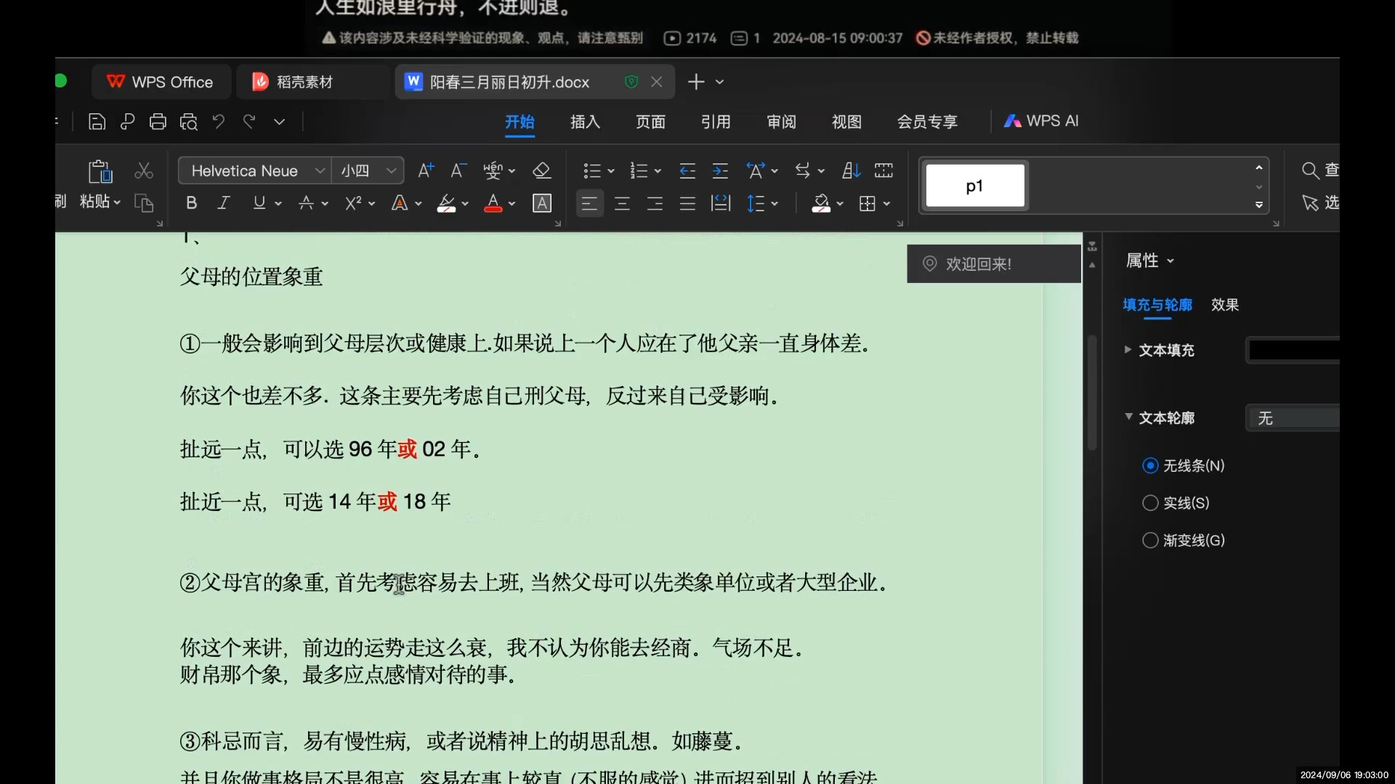Open bullet list dropdown arrow
Screen dimensions: 1395x784
point(611,171)
